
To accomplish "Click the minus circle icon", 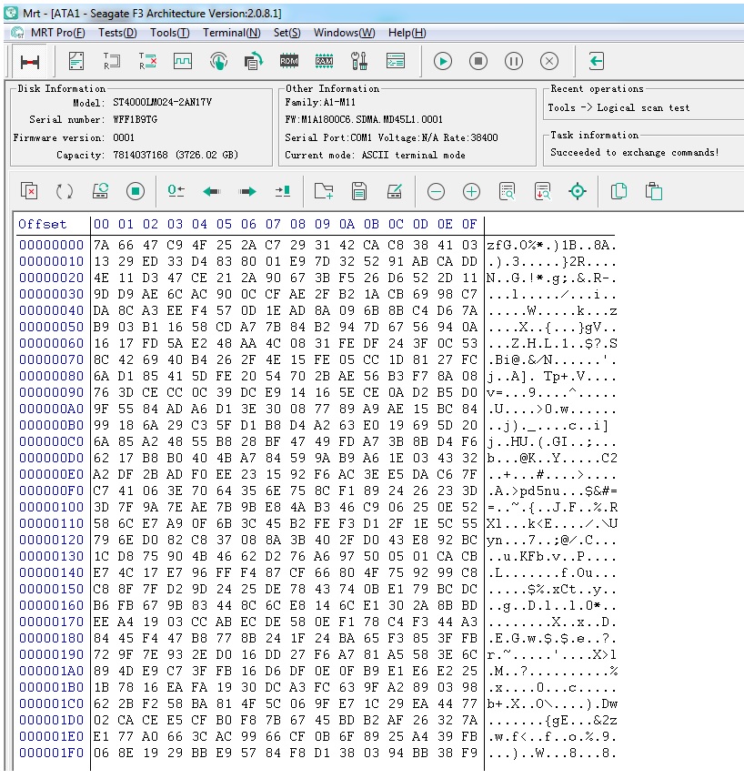I will pos(436,191).
